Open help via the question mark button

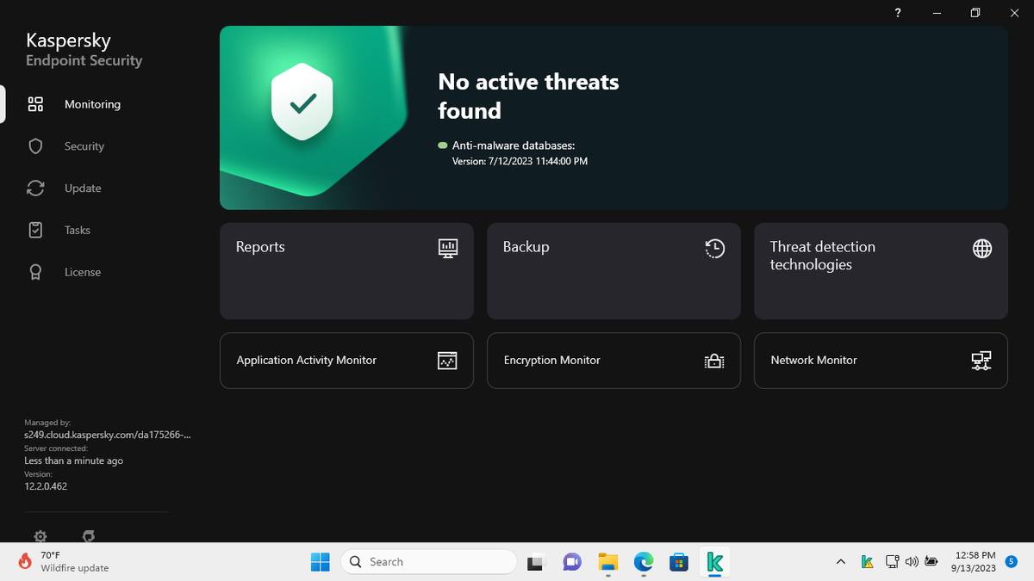click(897, 13)
